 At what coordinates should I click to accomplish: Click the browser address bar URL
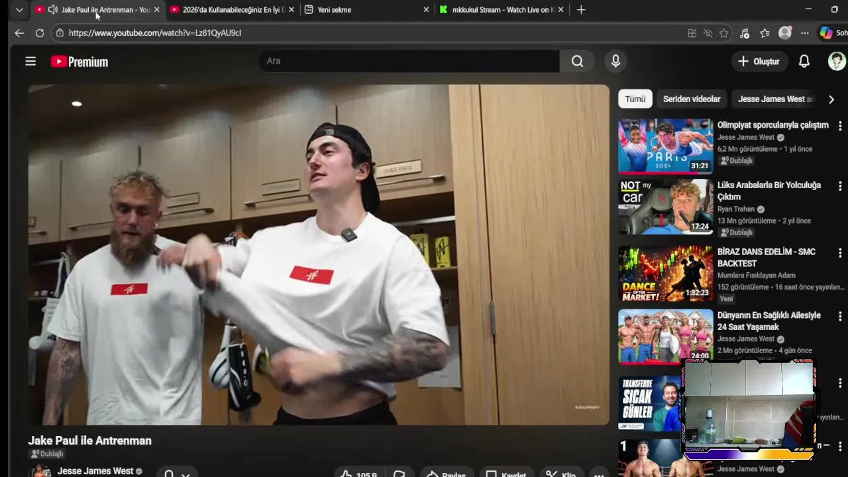(155, 32)
